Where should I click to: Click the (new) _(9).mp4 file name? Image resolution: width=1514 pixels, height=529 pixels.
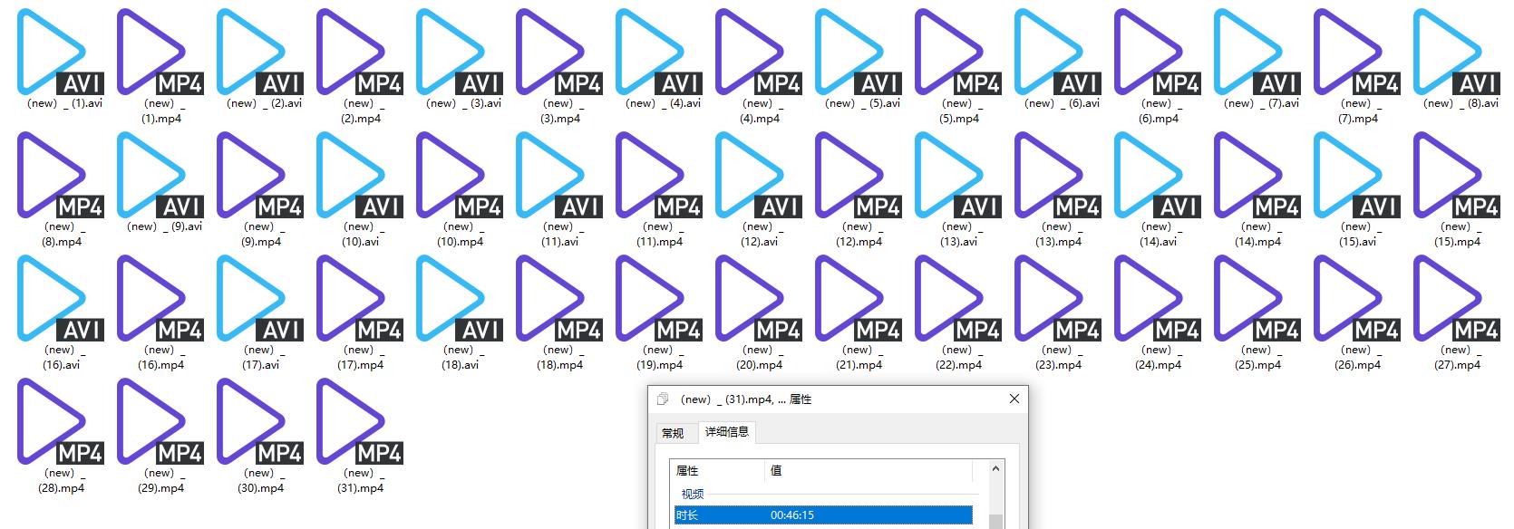click(x=259, y=235)
